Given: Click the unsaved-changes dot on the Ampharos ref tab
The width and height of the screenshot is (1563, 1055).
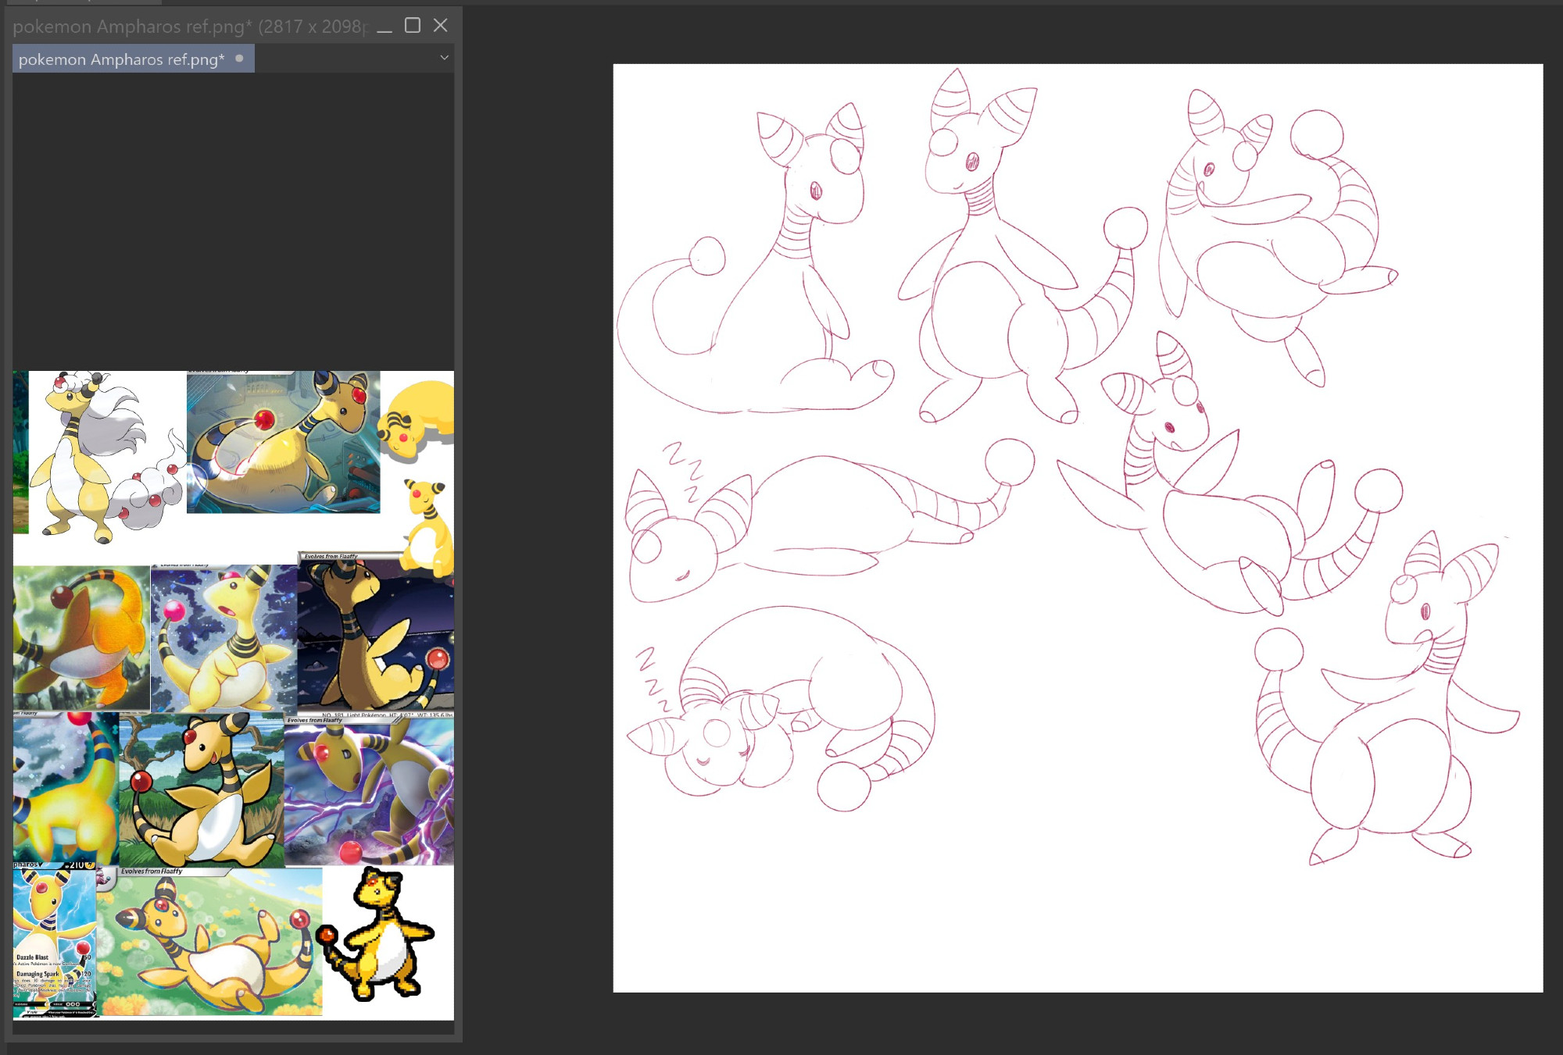Looking at the screenshot, I should click(239, 59).
